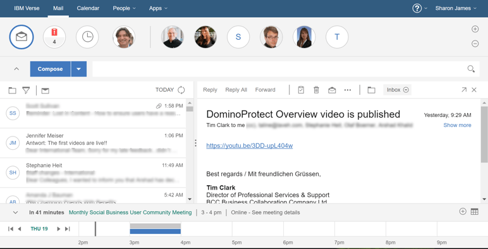Mark message as needs action clipboard icon
488x249 pixels.
[301, 90]
